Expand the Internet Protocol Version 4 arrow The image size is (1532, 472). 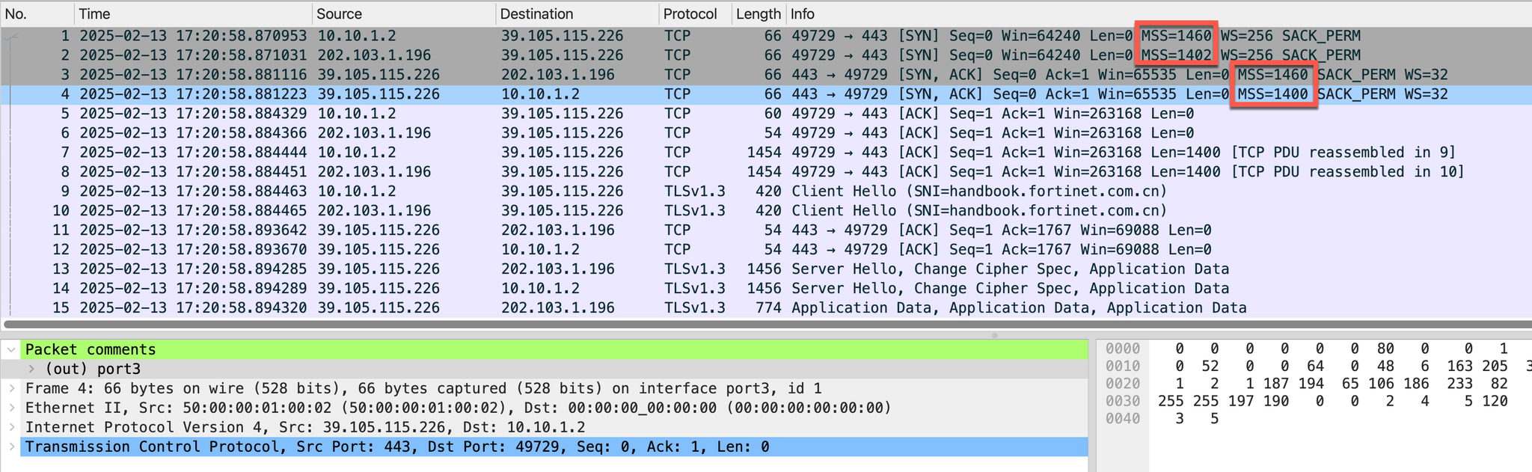[11, 427]
